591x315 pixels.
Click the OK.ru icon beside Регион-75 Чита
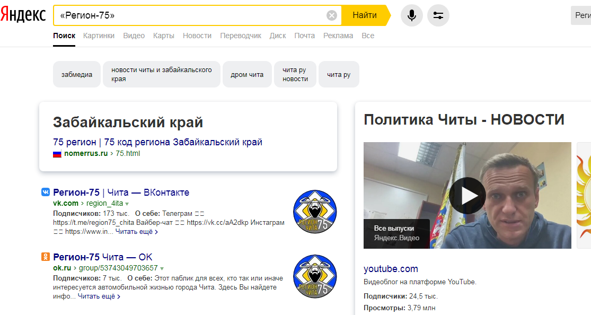tap(45, 257)
